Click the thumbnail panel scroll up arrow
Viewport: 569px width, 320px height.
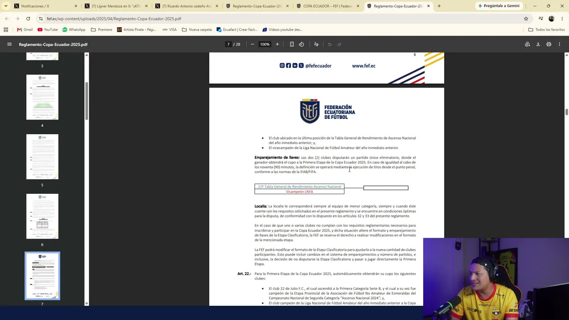pyautogui.click(x=87, y=55)
